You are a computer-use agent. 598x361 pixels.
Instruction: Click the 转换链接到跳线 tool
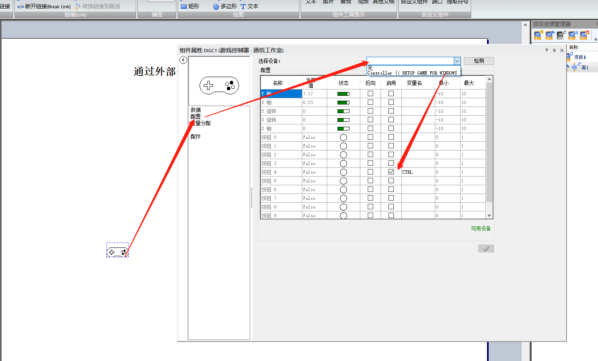coord(98,6)
